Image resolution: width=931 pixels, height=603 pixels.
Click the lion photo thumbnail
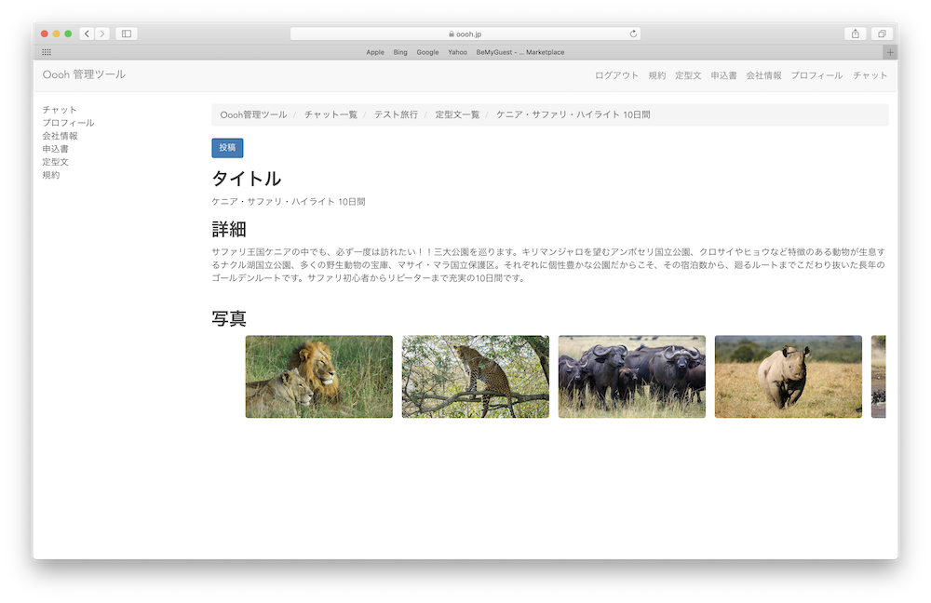click(x=319, y=377)
